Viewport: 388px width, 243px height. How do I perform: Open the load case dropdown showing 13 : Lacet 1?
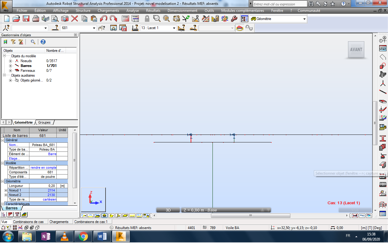click(174, 28)
